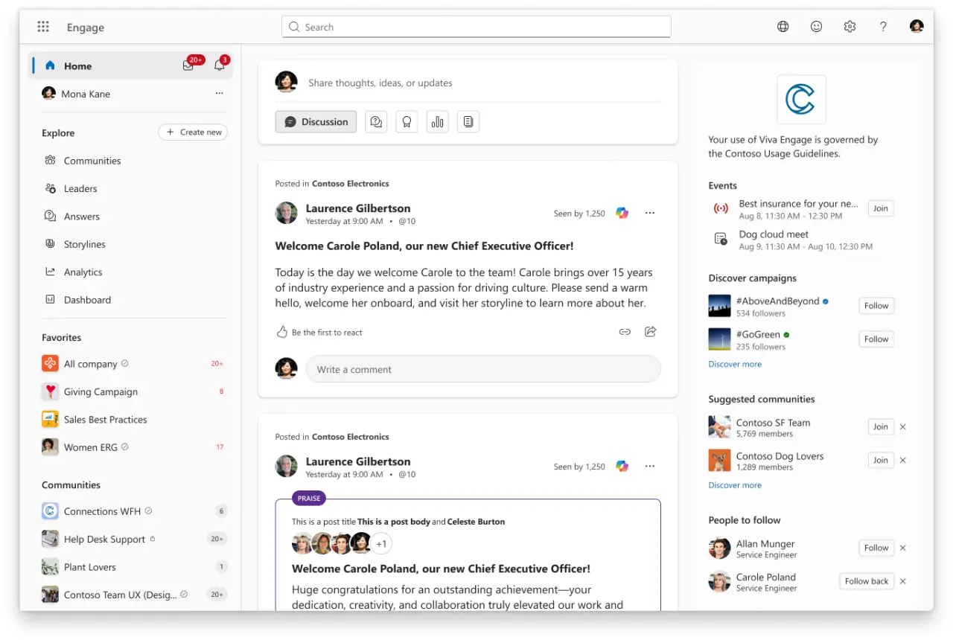This screenshot has height=640, width=953.
Task: Join Contoso SF Team community
Action: tap(881, 427)
